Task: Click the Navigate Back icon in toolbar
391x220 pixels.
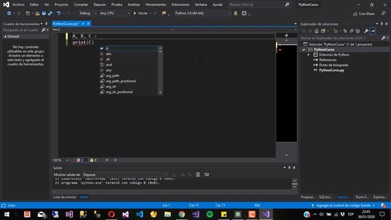Action: (x=9, y=13)
